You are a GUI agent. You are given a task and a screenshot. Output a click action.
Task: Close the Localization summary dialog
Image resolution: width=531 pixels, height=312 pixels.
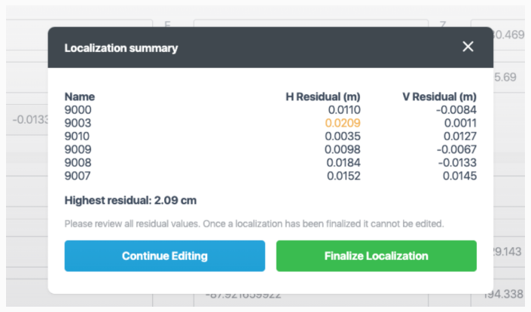[468, 47]
